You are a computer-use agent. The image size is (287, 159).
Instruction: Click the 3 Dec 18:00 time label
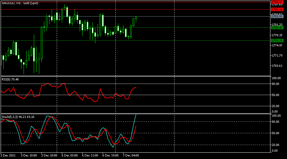point(49,156)
